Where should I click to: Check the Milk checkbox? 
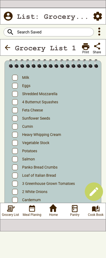click(x=15, y=77)
